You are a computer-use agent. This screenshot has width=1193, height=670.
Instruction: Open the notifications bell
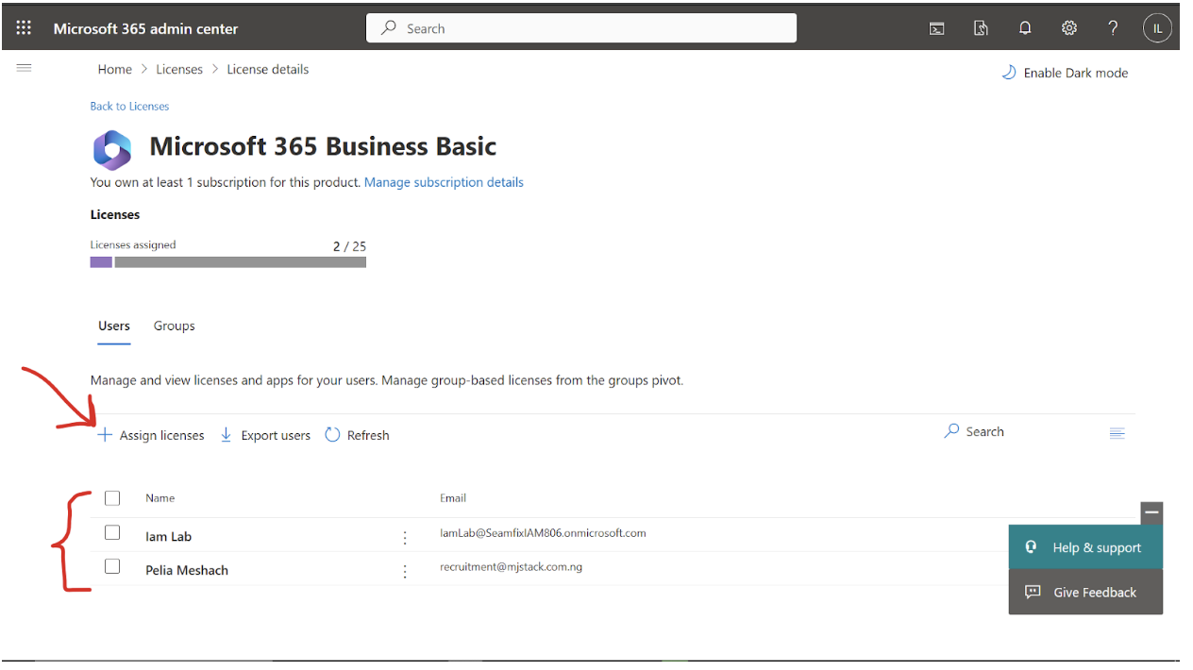pyautogui.click(x=1025, y=28)
